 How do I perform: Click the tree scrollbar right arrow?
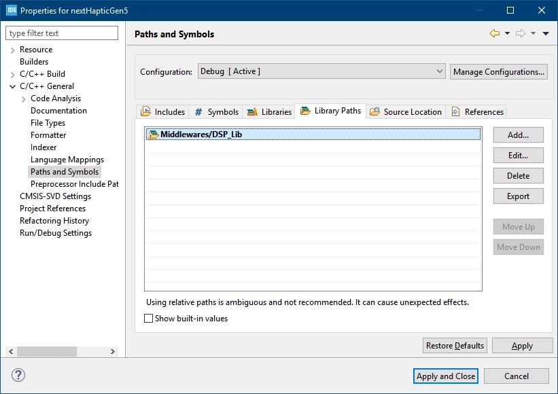pyautogui.click(x=113, y=352)
